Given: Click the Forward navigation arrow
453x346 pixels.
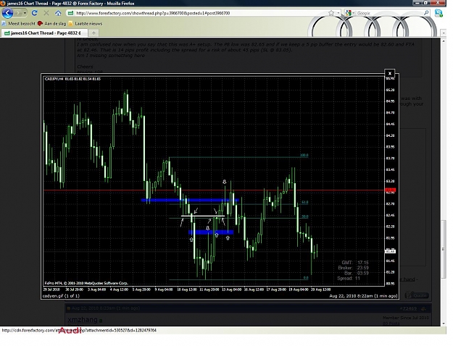Looking at the screenshot, I should point(18,13).
